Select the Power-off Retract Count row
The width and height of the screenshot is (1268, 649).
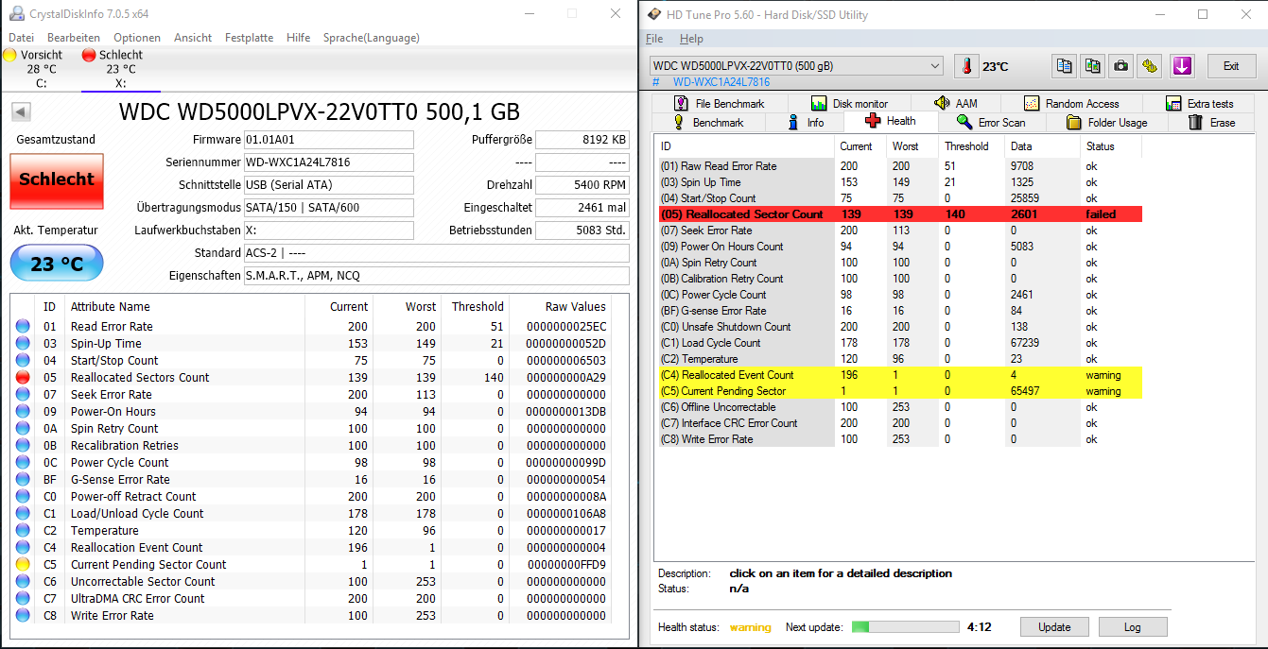[x=310, y=496]
